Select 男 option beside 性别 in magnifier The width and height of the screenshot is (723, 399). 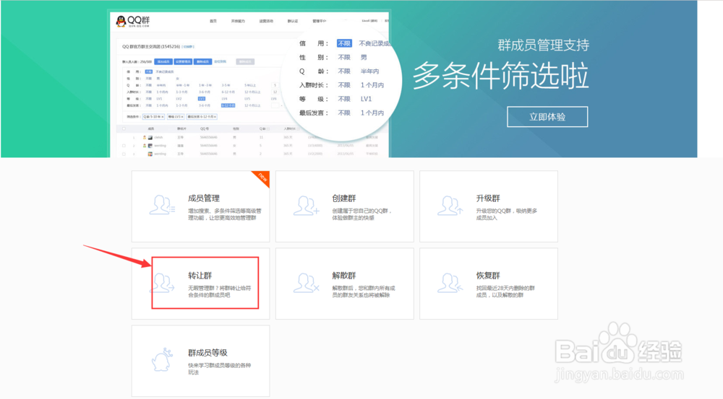pyautogui.click(x=364, y=58)
